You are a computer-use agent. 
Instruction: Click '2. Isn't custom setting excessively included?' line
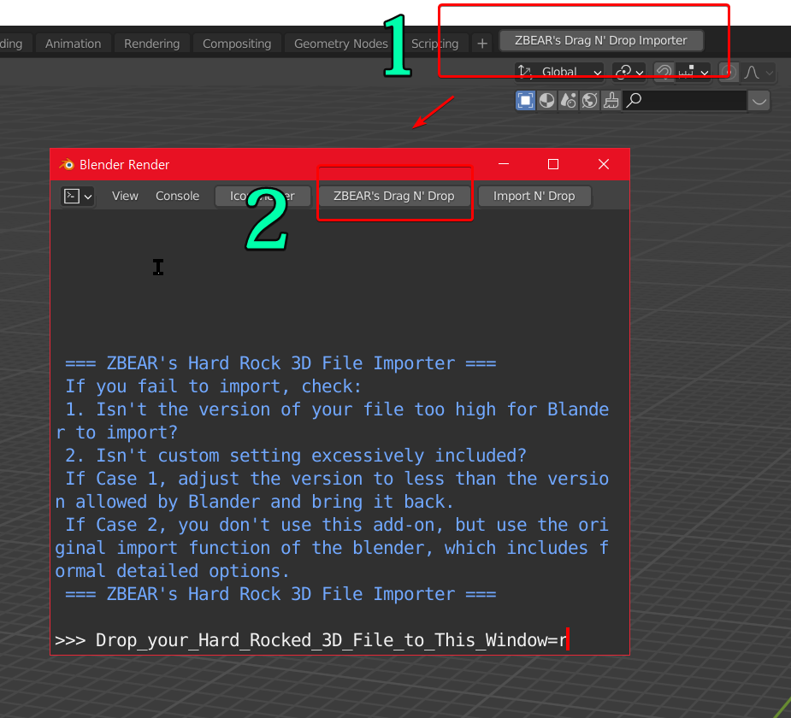[296, 456]
